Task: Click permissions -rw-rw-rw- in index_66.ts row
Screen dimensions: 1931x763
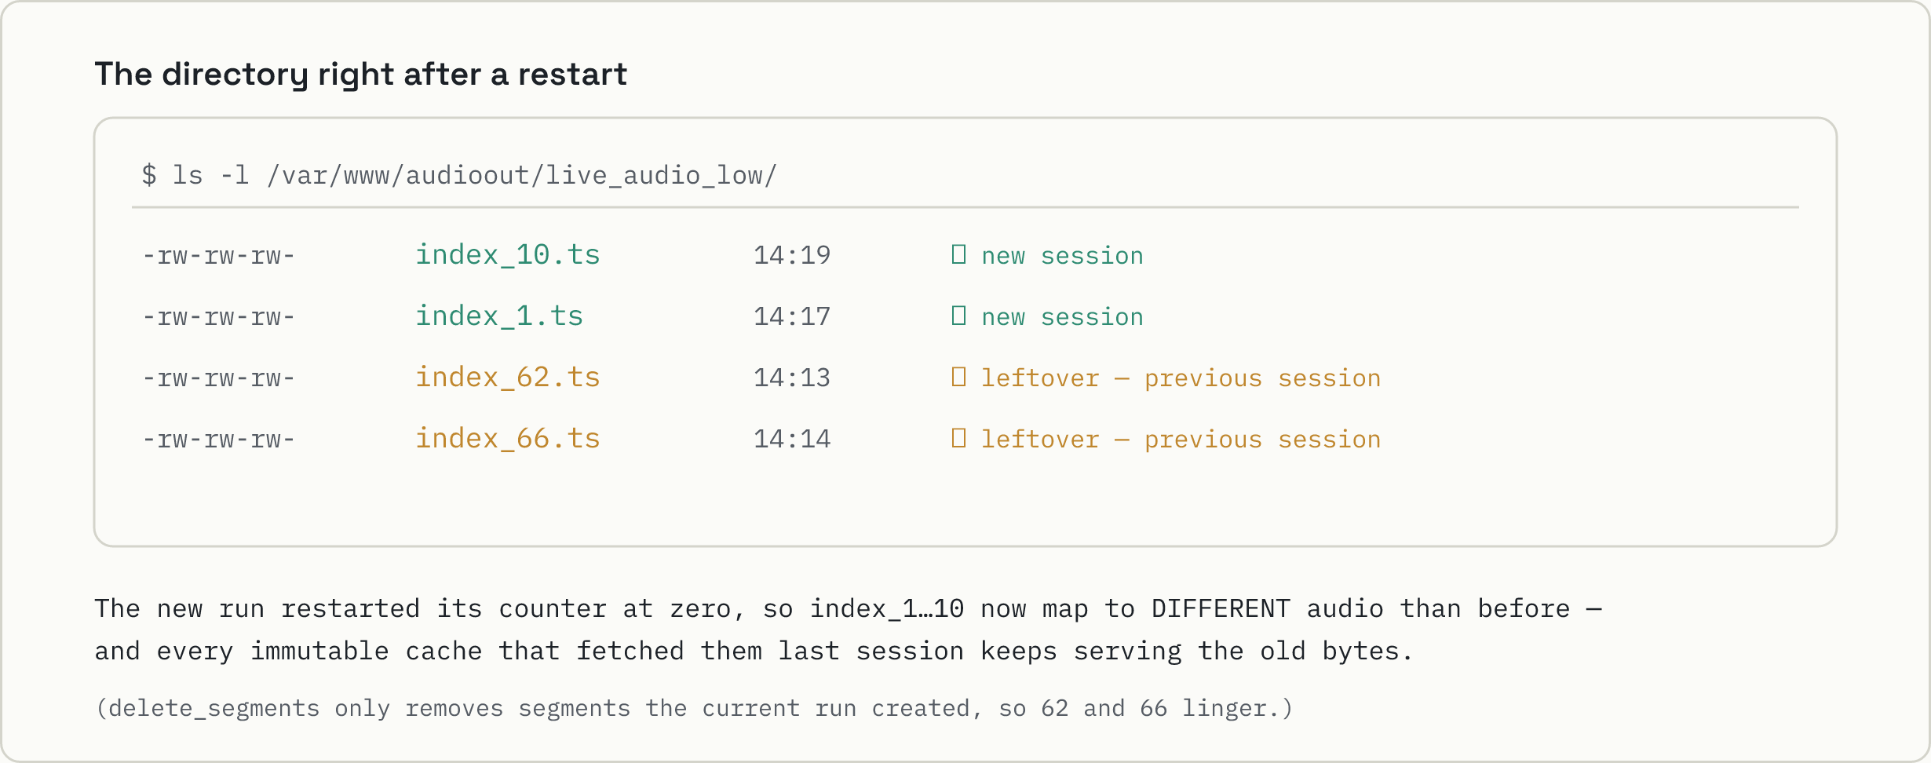Action: pyautogui.click(x=218, y=440)
